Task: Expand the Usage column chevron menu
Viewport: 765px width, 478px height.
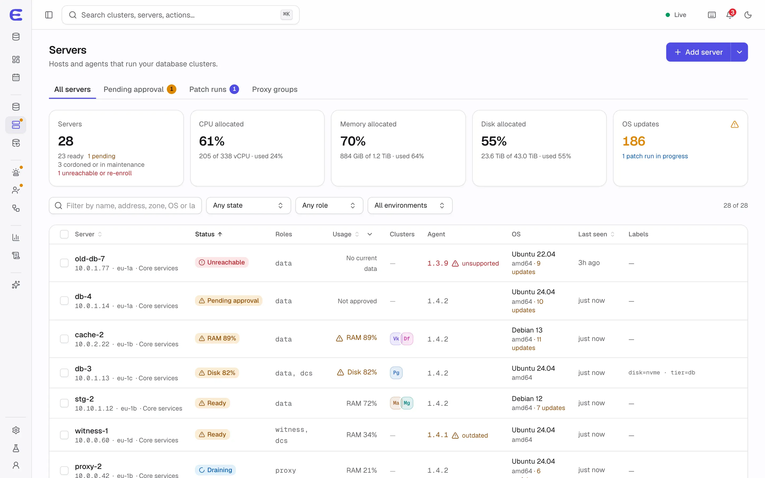Action: (369, 234)
